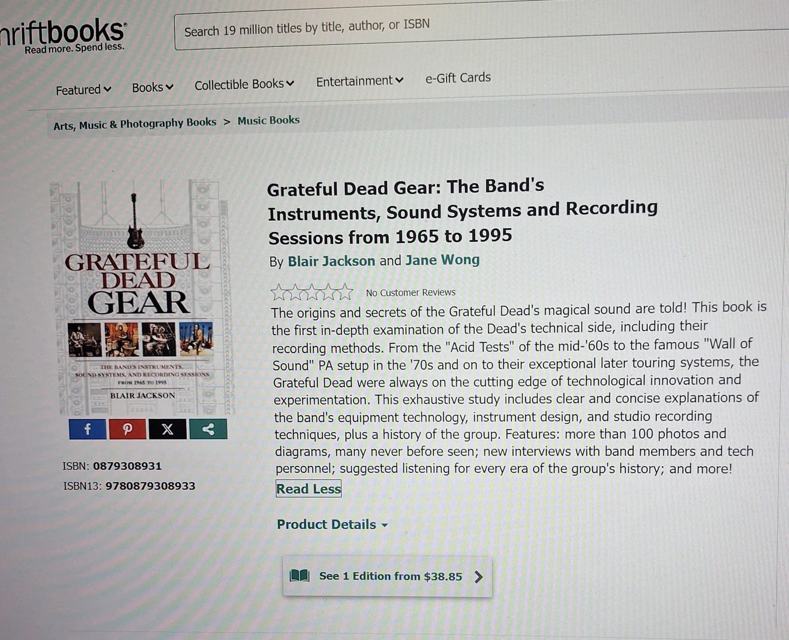Open the Entertainment dropdown
This screenshot has width=789, height=640.
[360, 81]
